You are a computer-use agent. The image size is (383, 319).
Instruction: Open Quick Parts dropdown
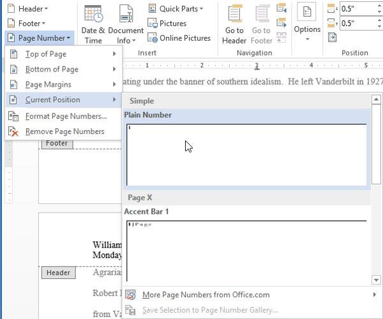(176, 9)
